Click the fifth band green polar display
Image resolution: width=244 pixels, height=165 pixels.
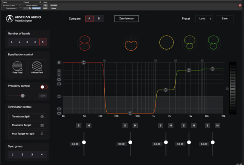[x=213, y=42]
